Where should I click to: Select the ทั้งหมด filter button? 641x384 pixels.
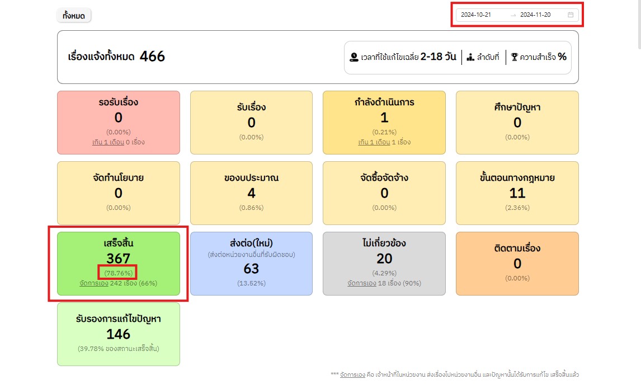point(74,16)
